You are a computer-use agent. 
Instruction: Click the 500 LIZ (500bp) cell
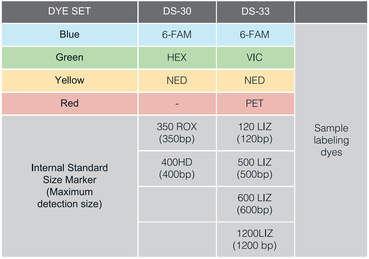click(255, 168)
